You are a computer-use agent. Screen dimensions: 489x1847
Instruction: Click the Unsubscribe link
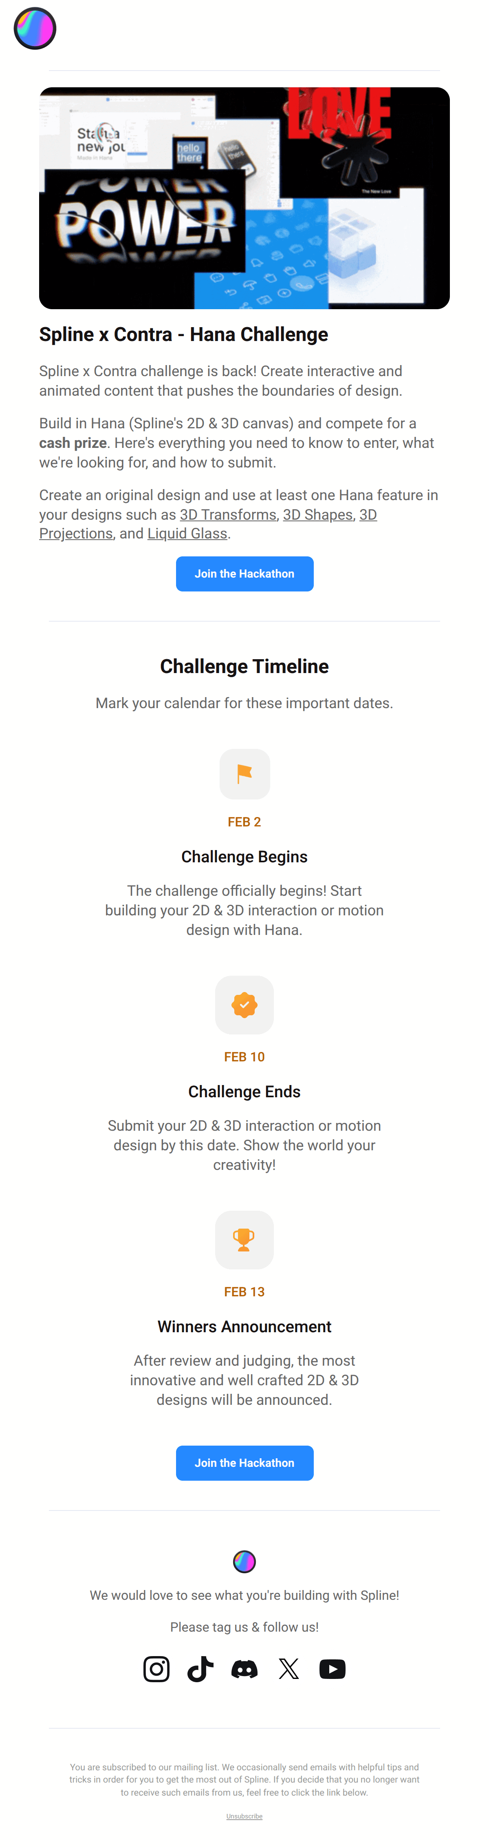click(244, 1816)
